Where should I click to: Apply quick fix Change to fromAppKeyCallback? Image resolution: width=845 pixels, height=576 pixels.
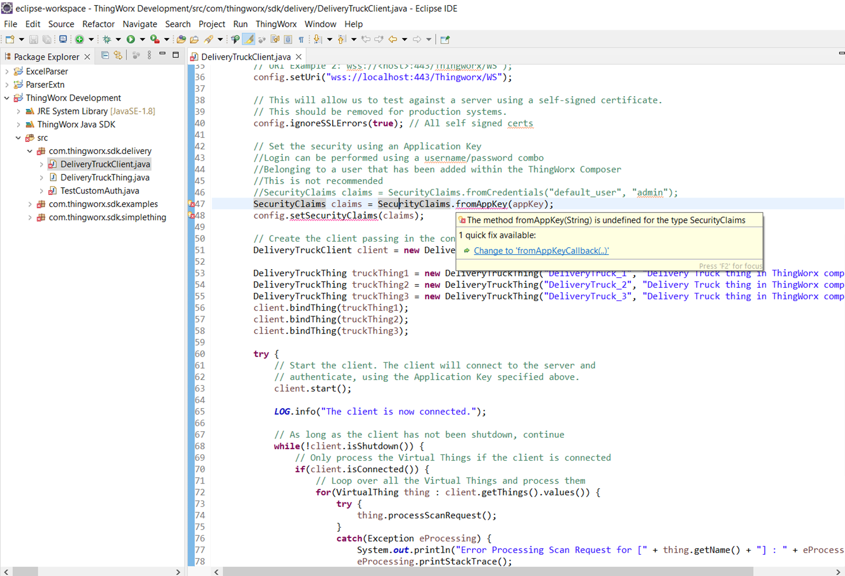tap(541, 250)
